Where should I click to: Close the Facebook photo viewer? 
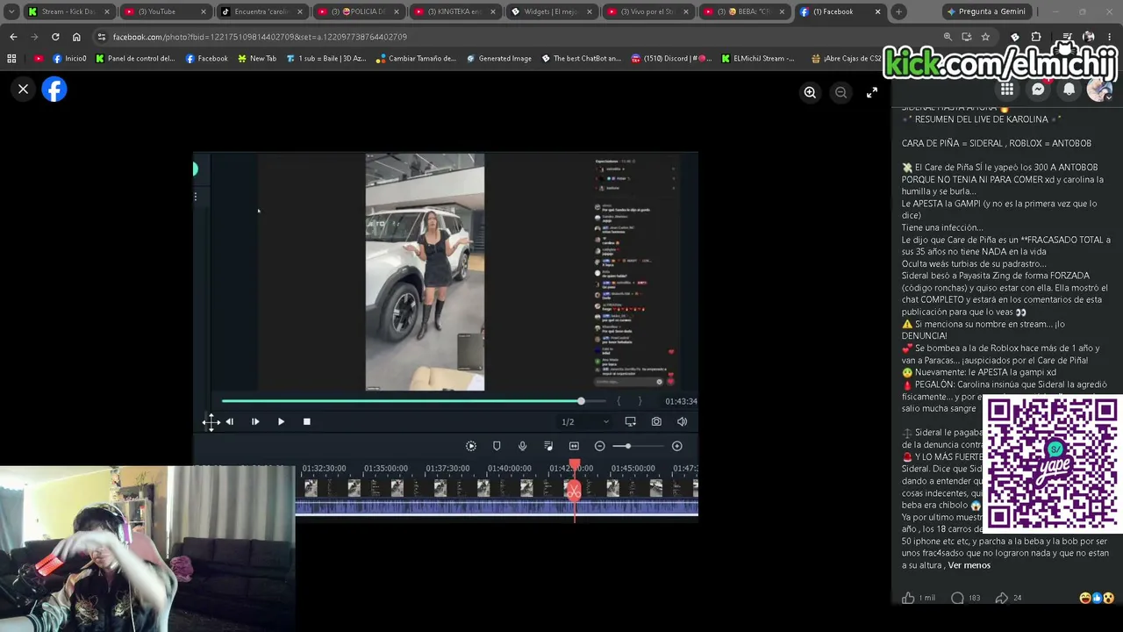tap(24, 90)
